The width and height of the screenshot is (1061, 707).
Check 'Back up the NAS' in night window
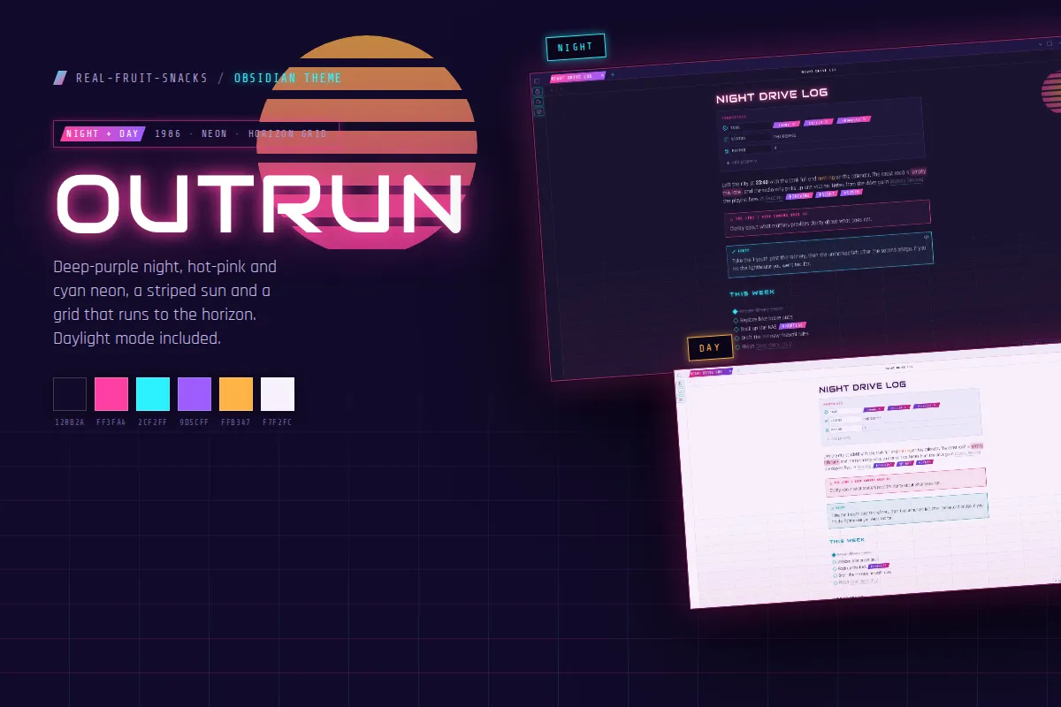(x=736, y=329)
